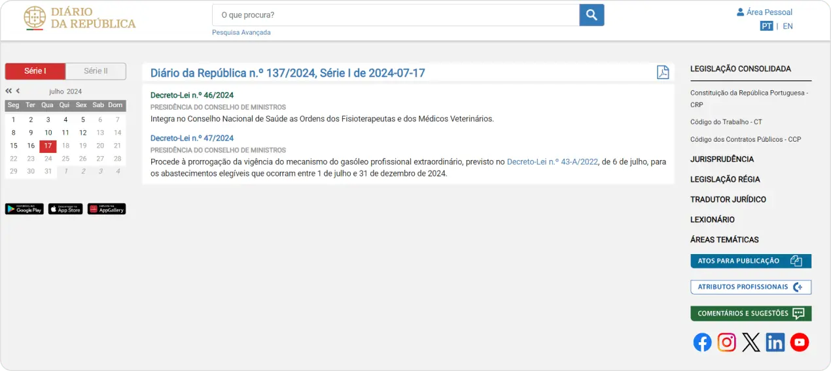Image resolution: width=831 pixels, height=371 pixels.
Task: Go to previous month with single chevron
Action: coord(18,91)
